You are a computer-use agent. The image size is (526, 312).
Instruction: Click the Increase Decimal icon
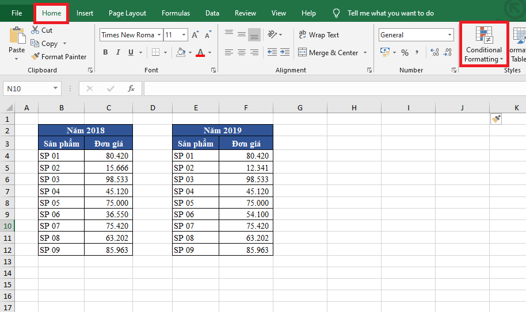click(434, 53)
